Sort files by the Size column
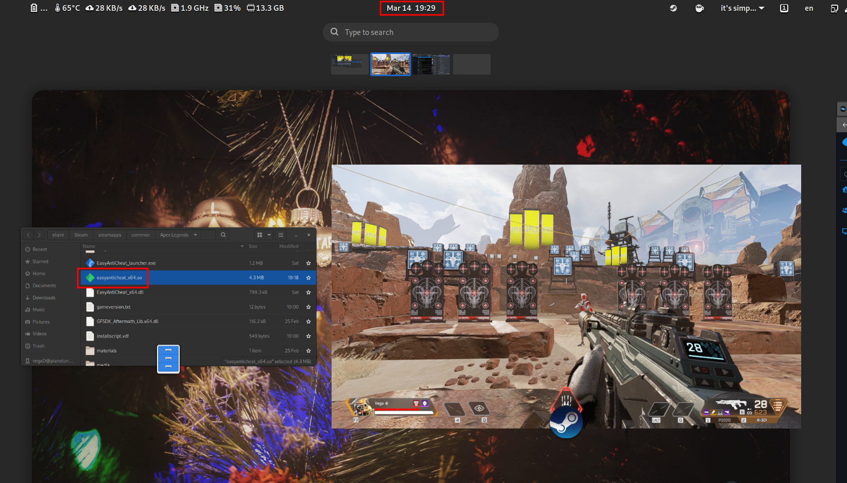847x483 pixels. coord(253,246)
